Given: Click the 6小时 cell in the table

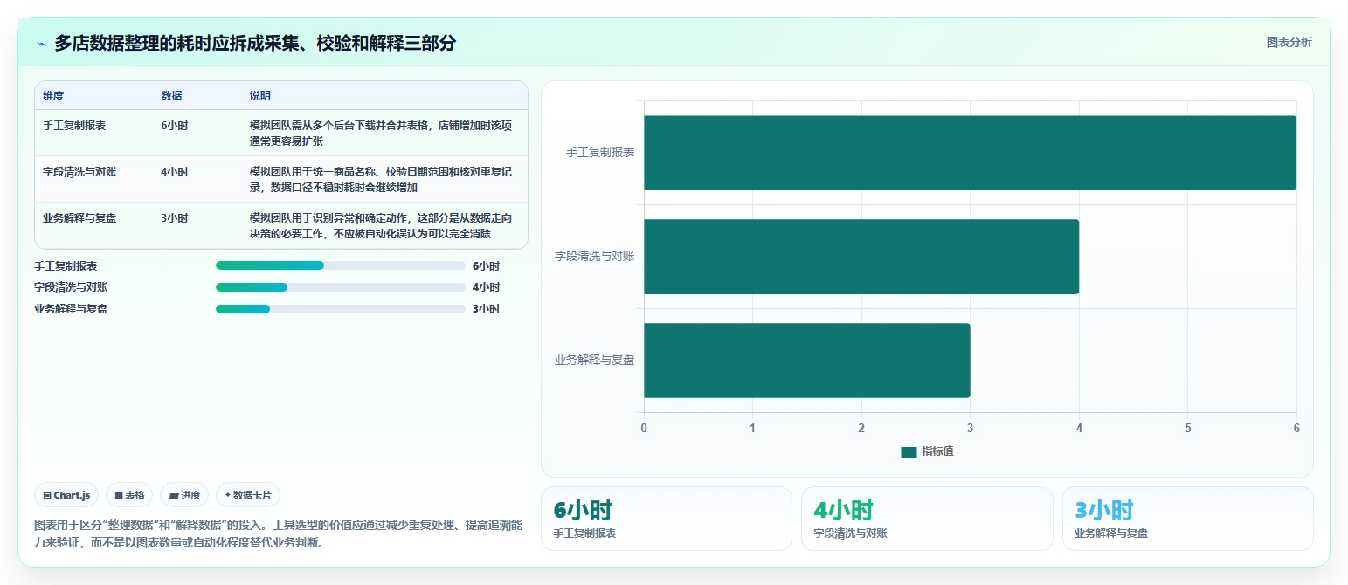Looking at the screenshot, I should (174, 126).
